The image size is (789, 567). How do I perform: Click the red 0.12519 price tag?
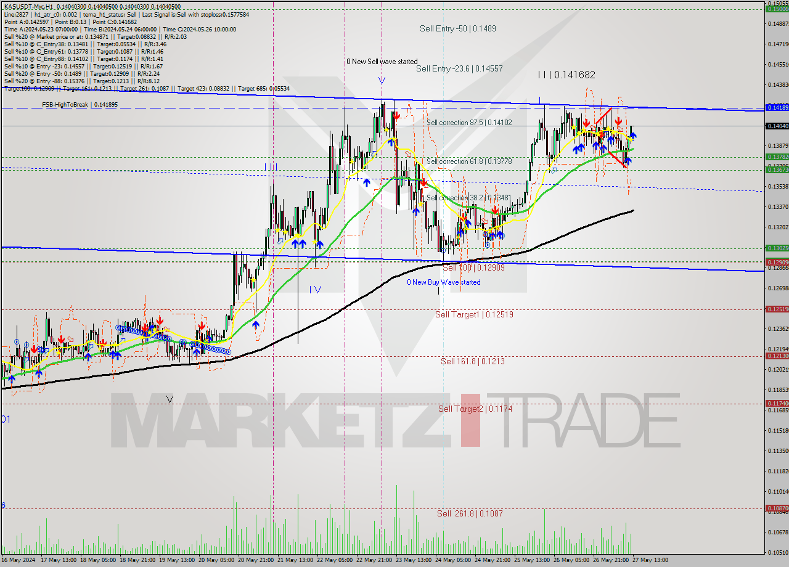777,309
